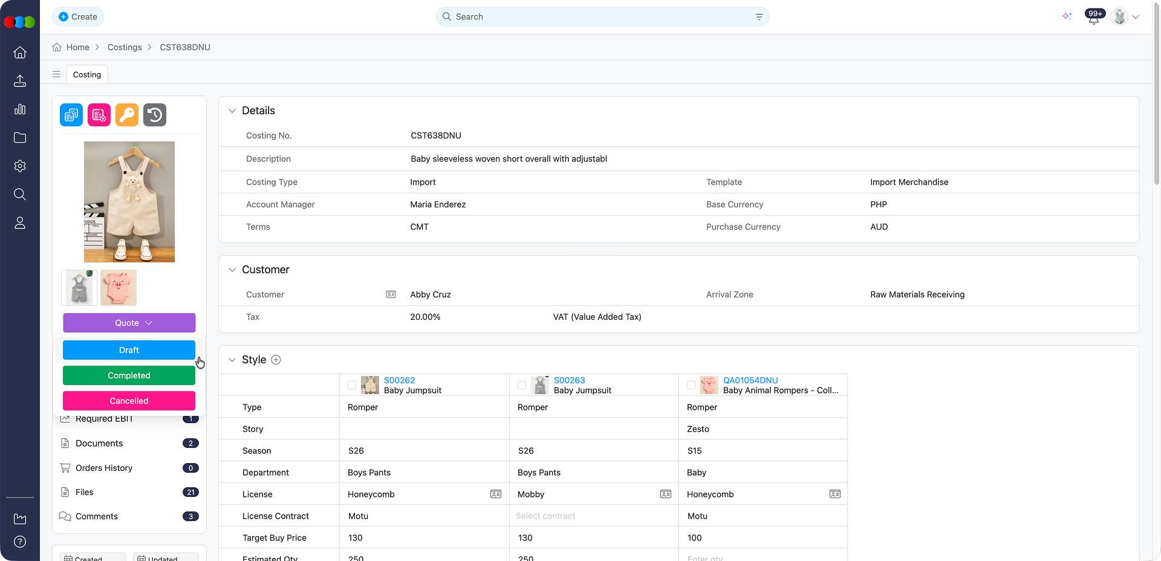Open the Costings breadcrumb link
The height and width of the screenshot is (561, 1161).
pyautogui.click(x=124, y=47)
